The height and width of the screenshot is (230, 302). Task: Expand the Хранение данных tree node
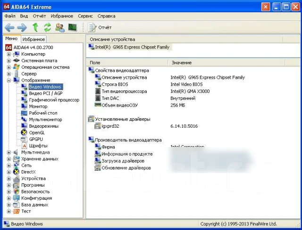point(8,159)
